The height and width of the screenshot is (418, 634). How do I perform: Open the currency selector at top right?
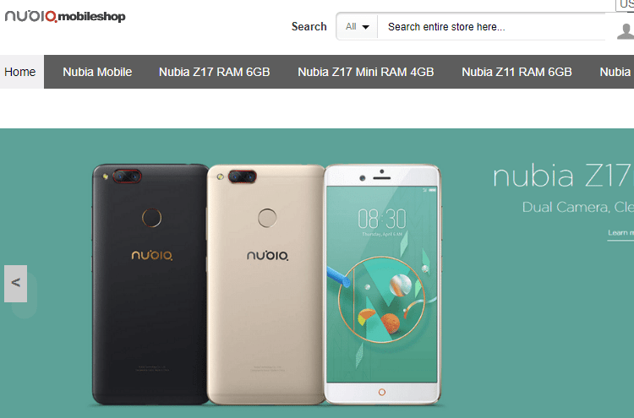tap(625, 4)
